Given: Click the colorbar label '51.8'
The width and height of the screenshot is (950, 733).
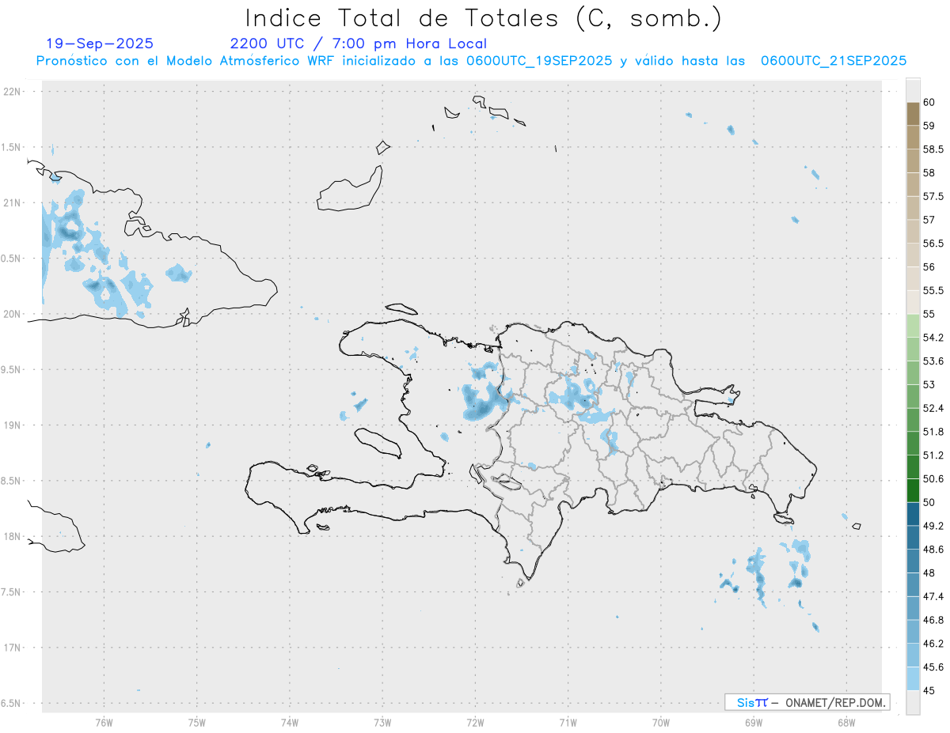Looking at the screenshot, I should click(x=933, y=432).
